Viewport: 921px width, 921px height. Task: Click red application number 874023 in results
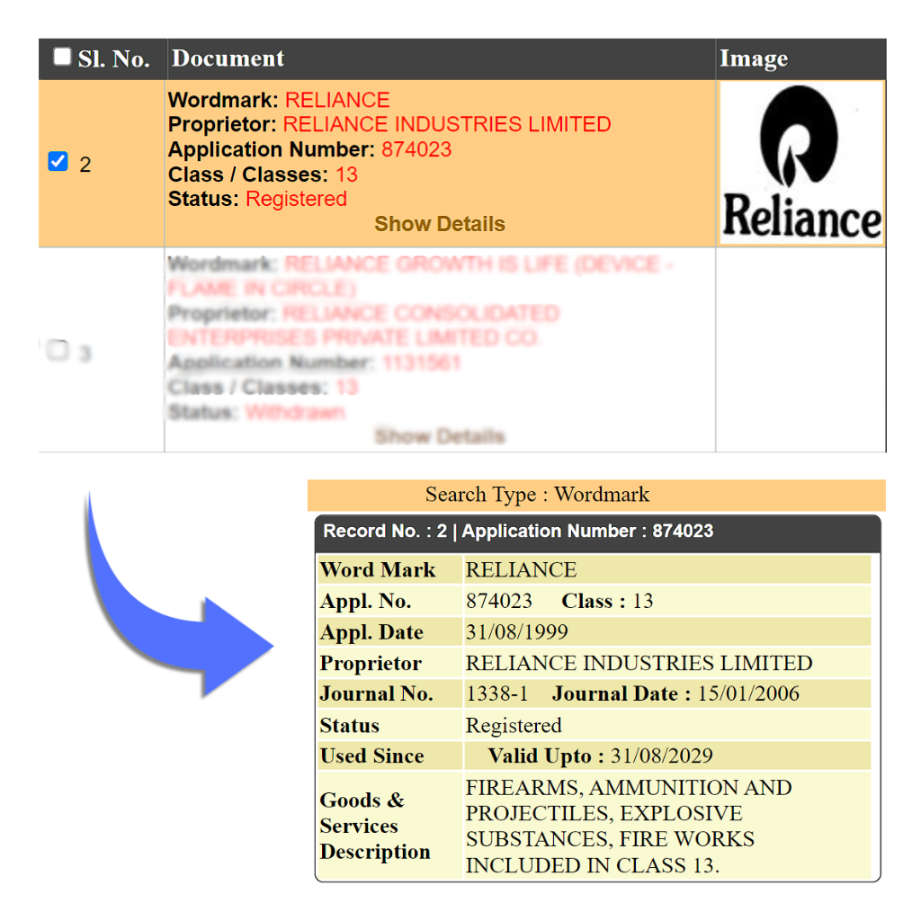(x=416, y=149)
